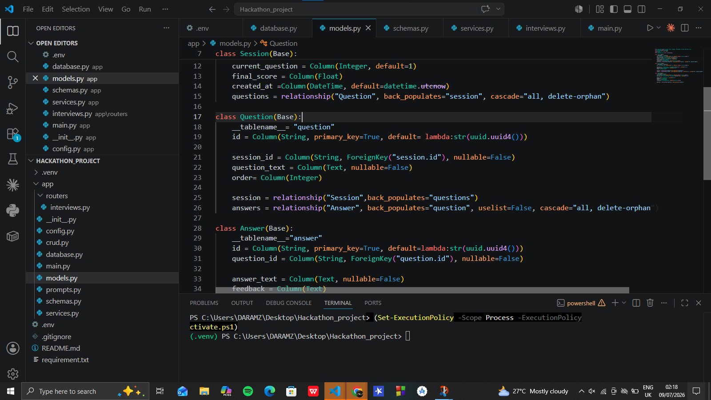Toggle the primary side bar visibility
711x400 pixels.
[614, 9]
